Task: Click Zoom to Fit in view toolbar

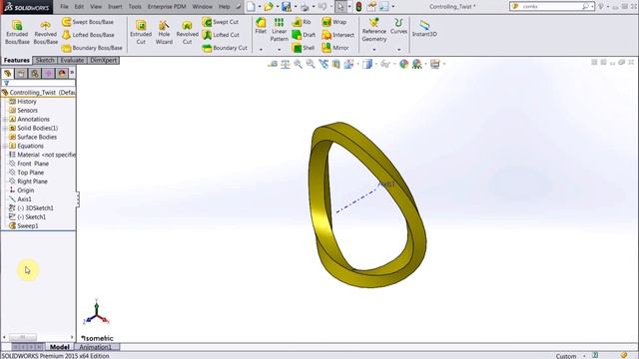Action: pyautogui.click(x=298, y=64)
